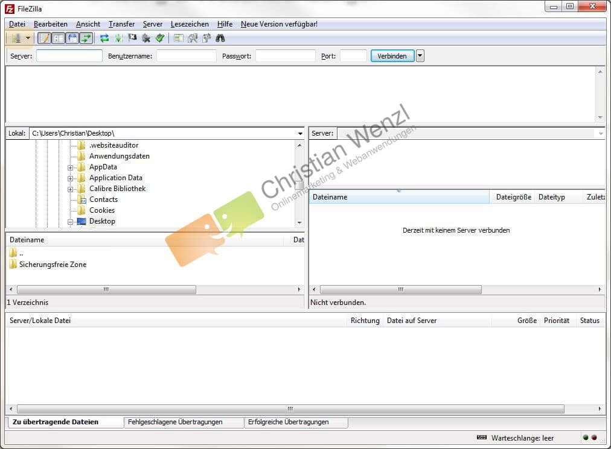Click the red activity indicator light
611x449 pixels.
pos(594,438)
